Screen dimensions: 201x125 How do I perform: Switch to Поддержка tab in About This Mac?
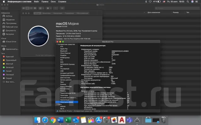(69, 13)
